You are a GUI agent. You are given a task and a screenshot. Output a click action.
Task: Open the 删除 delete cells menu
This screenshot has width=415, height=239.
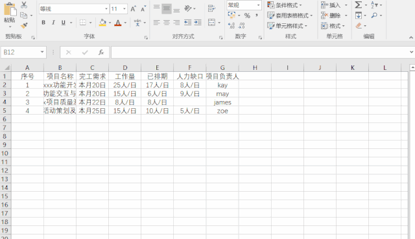point(334,16)
